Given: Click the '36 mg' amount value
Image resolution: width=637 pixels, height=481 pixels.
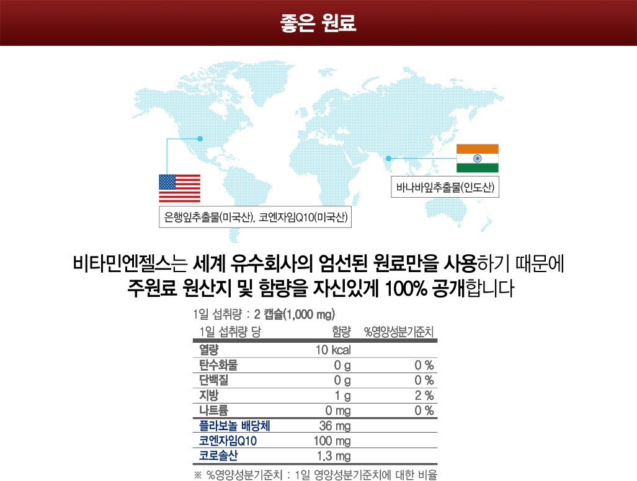Looking at the screenshot, I should tap(335, 426).
